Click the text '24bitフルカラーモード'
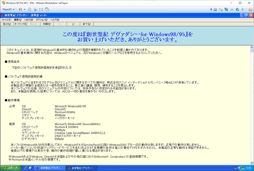This screenshot has height=171, width=254. click(x=67, y=136)
